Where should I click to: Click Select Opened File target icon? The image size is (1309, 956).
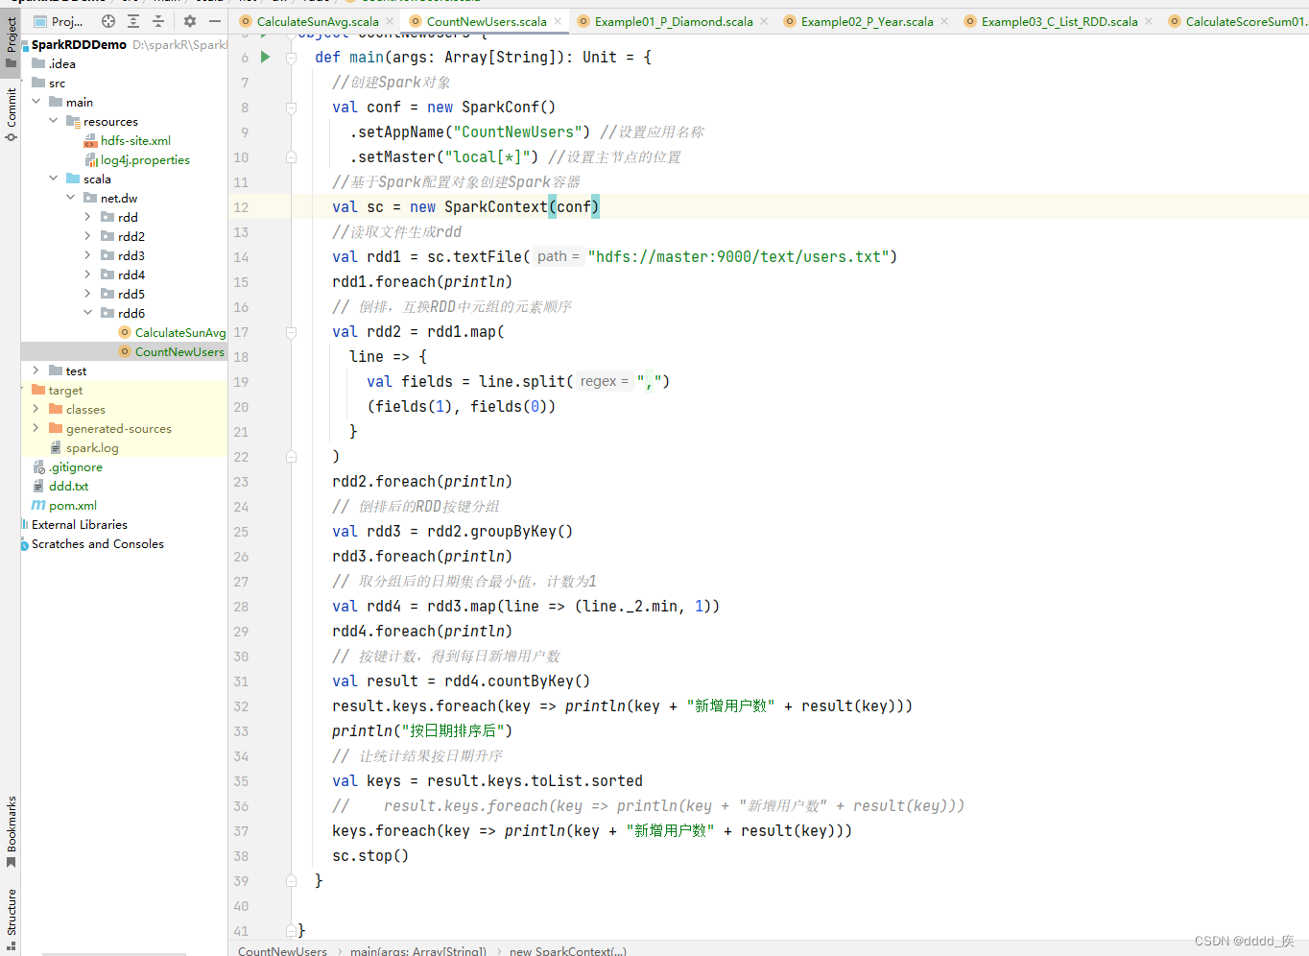(108, 21)
